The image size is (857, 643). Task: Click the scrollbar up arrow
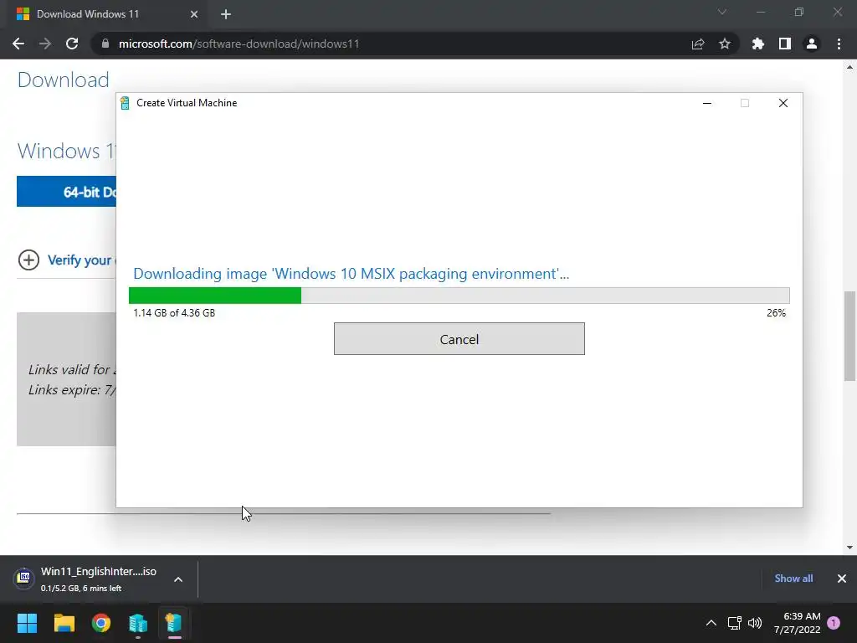849,67
